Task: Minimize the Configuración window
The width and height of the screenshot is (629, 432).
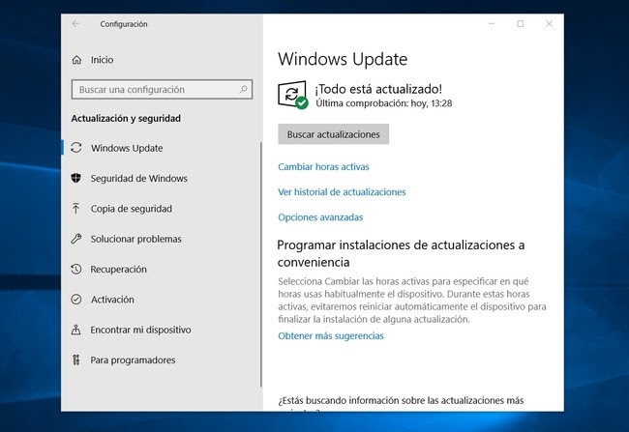Action: pos(492,24)
